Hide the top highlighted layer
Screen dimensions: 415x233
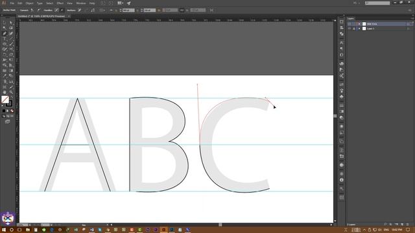click(350, 24)
